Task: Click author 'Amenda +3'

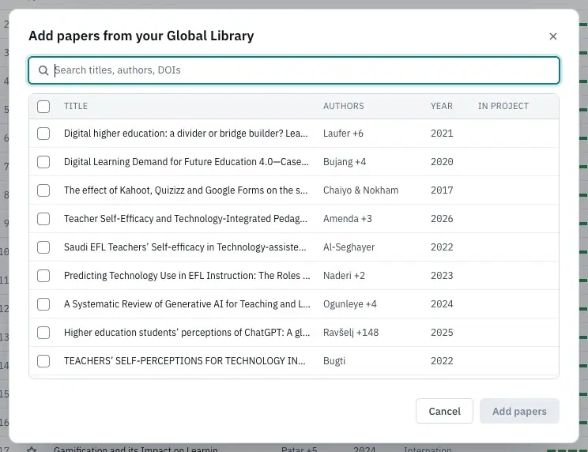Action: (348, 219)
